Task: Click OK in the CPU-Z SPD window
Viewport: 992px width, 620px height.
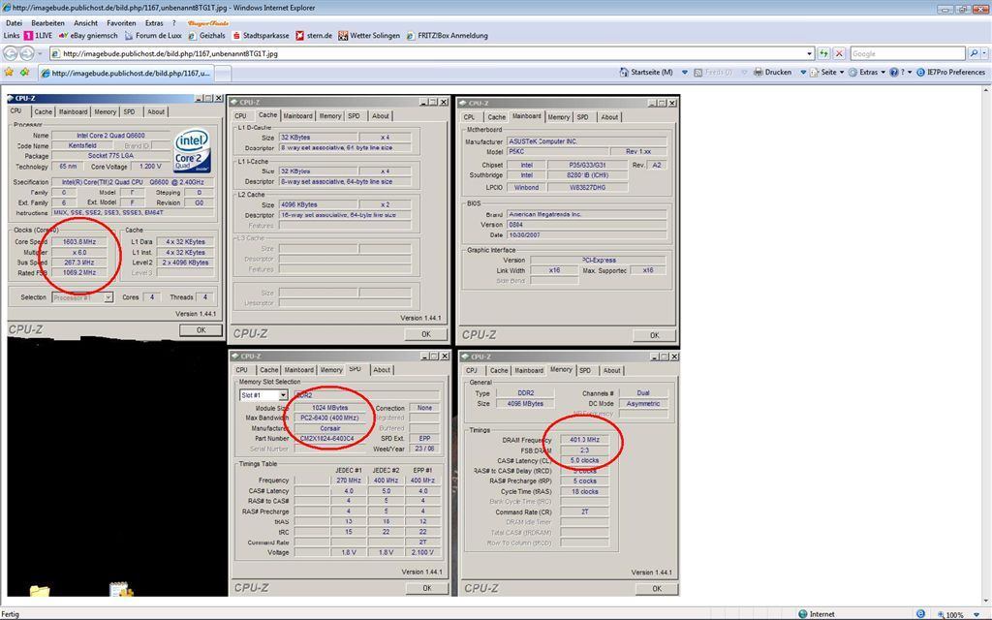Action: [x=427, y=588]
